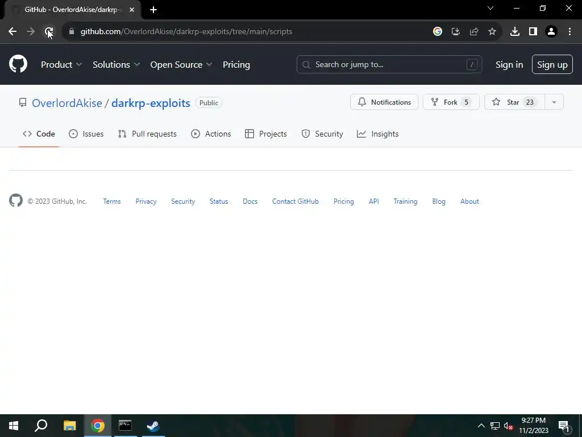Close the GitHub browser tab
The width and height of the screenshot is (582, 437).
(x=132, y=10)
